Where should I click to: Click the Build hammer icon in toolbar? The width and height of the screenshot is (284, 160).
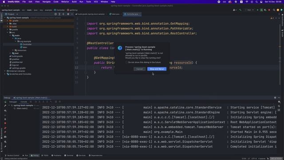coord(240,10)
